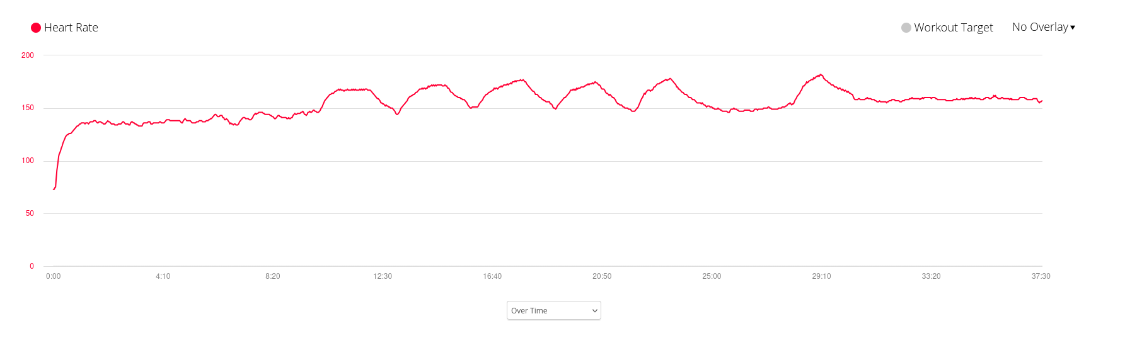
Task: Toggle the Workout Target series label
Action: (954, 28)
